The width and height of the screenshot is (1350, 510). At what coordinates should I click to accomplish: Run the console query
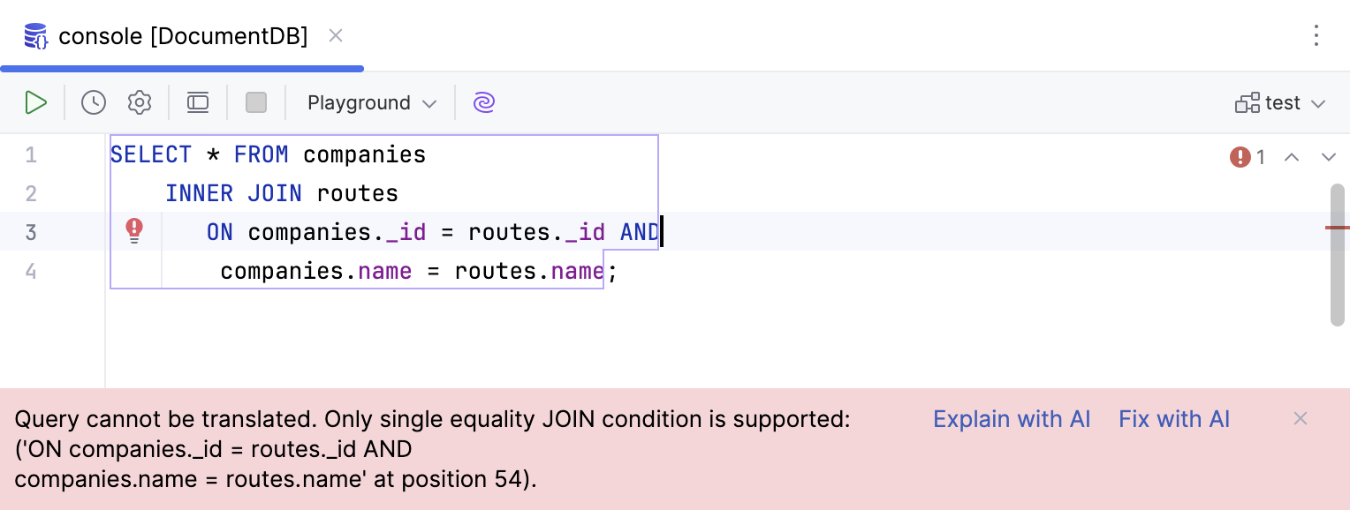click(36, 102)
